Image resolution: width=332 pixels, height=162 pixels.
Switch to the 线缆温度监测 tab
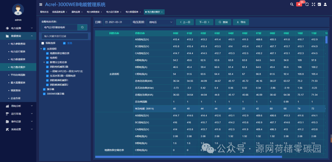click(58, 12)
